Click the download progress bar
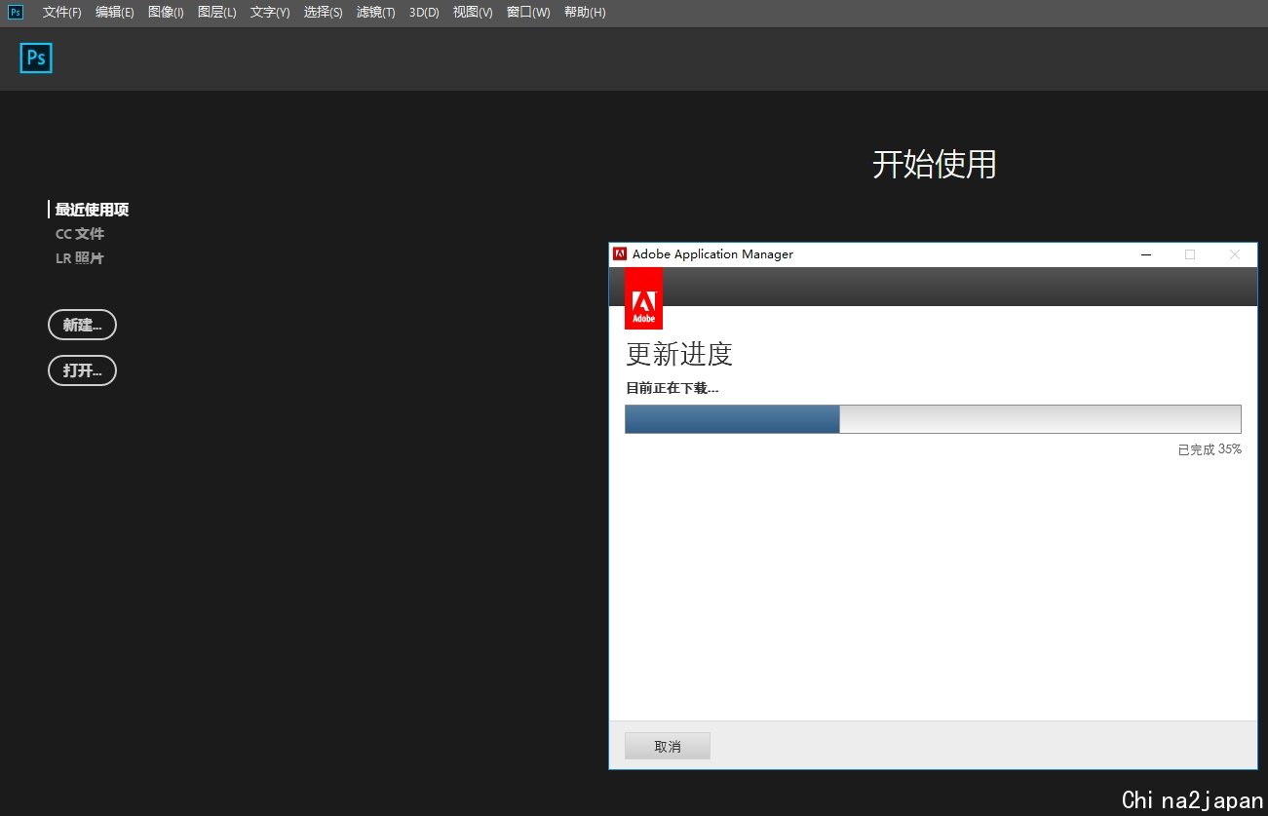Viewport: 1268px width, 816px height. tap(933, 419)
